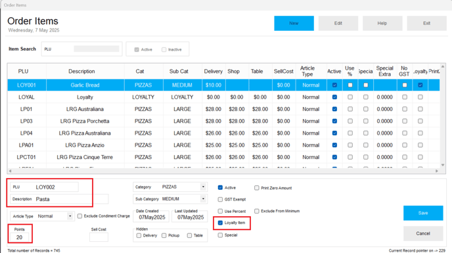452x253 pixels.
Task: Sort by the Description column header
Action: [x=81, y=71]
